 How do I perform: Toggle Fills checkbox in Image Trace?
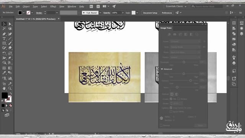click(171, 99)
